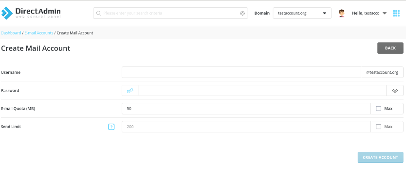Click the user avatar icon
This screenshot has width=406, height=177.
pos(342,13)
